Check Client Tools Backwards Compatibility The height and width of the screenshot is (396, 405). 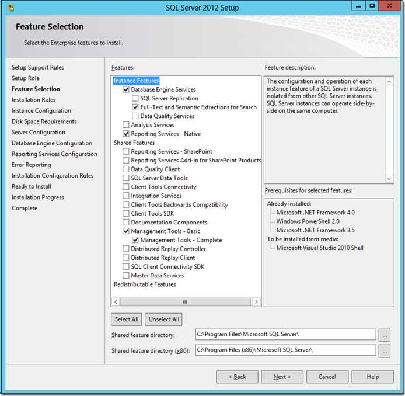click(x=126, y=204)
